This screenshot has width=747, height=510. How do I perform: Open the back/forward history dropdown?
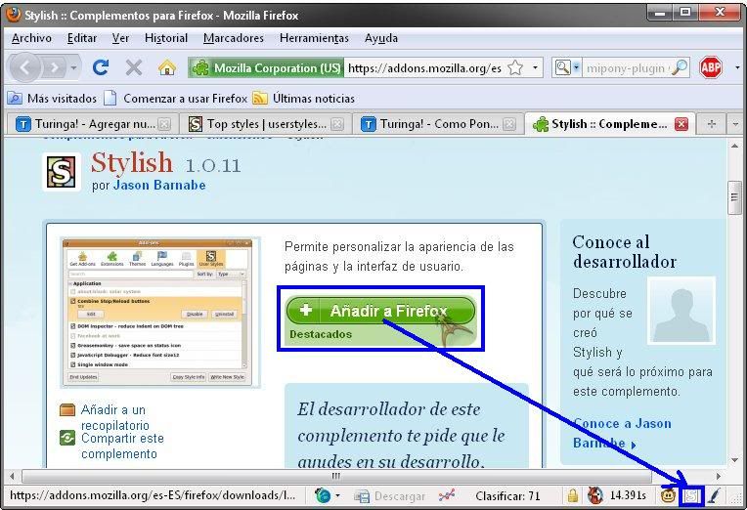click(73, 68)
